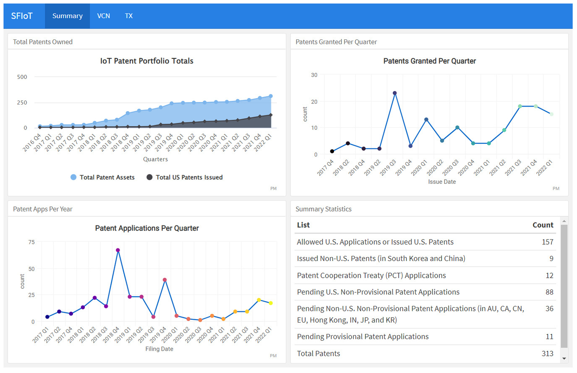The width and height of the screenshot is (577, 373).
Task: Click the SFIoT brand logo
Action: (x=22, y=16)
